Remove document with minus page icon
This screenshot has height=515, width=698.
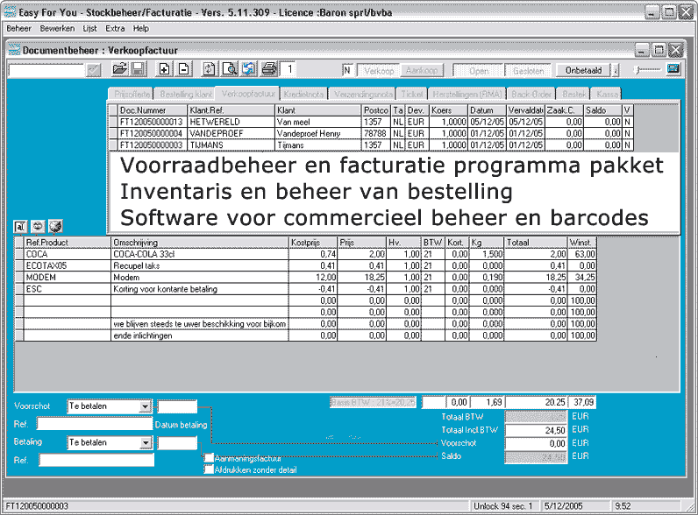coord(183,69)
